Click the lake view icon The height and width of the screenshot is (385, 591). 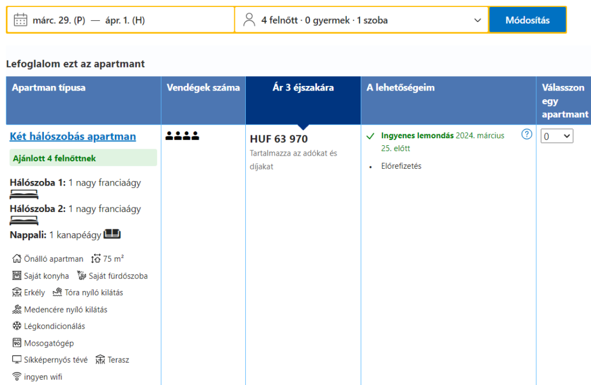point(57,292)
